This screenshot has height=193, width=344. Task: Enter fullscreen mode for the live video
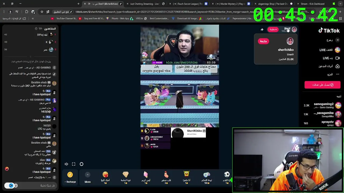pos(74,164)
